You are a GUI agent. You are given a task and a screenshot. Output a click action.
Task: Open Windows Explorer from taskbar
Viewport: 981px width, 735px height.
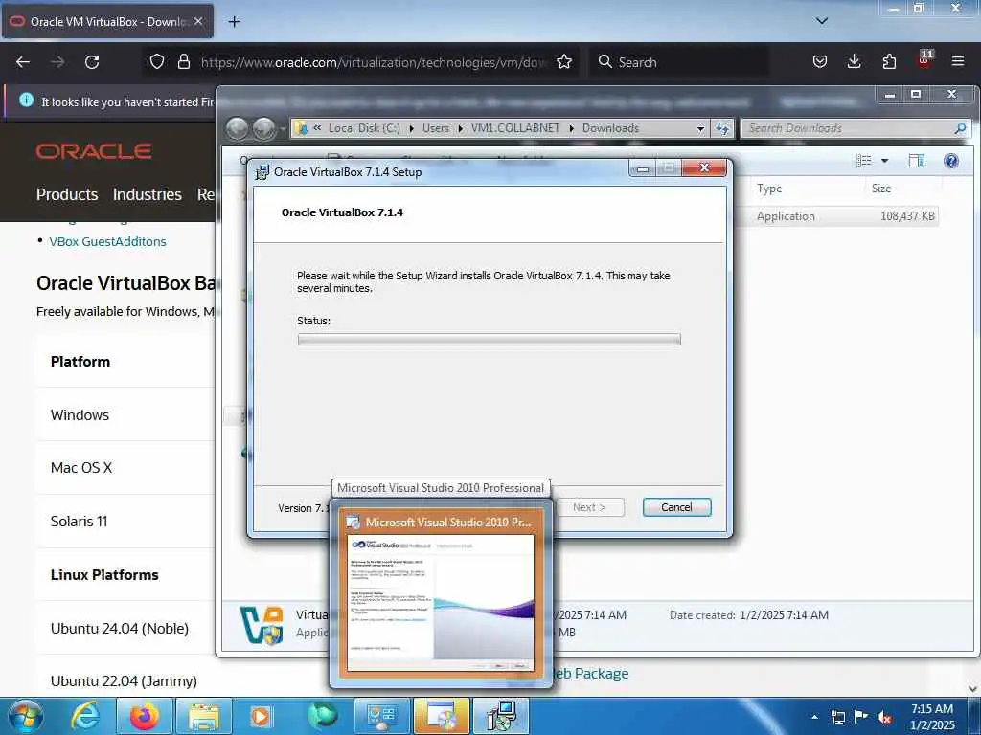pos(203,716)
